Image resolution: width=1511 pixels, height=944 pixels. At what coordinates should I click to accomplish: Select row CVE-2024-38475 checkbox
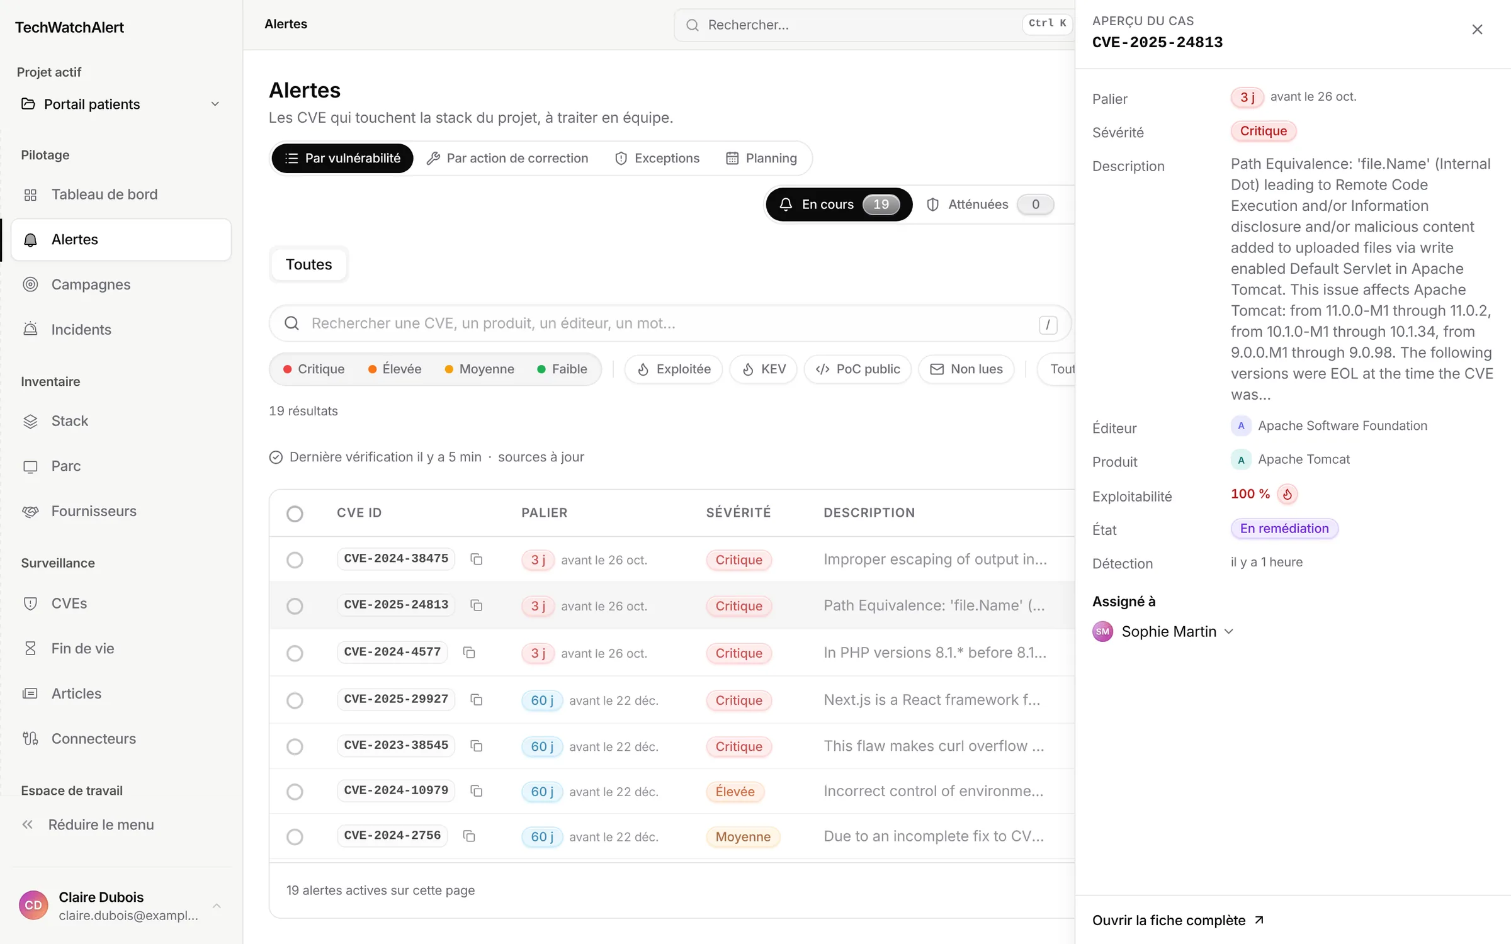coord(295,560)
